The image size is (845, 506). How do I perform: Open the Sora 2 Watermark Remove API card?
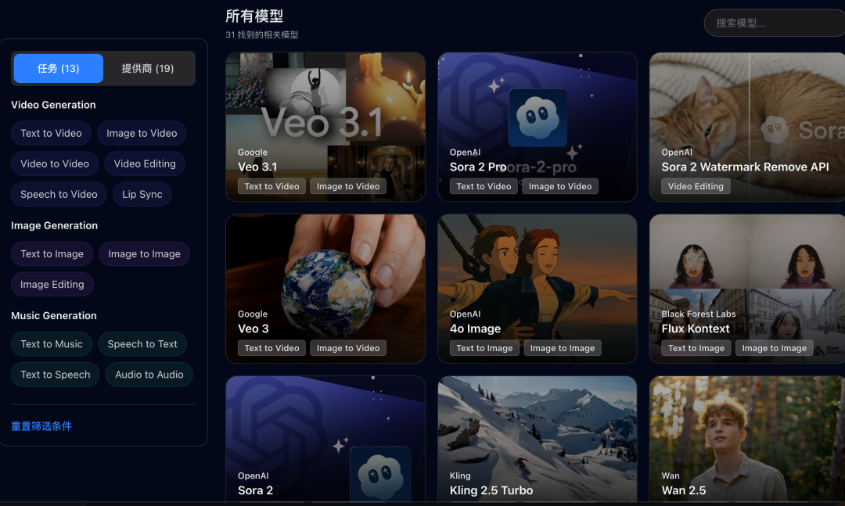(x=747, y=127)
